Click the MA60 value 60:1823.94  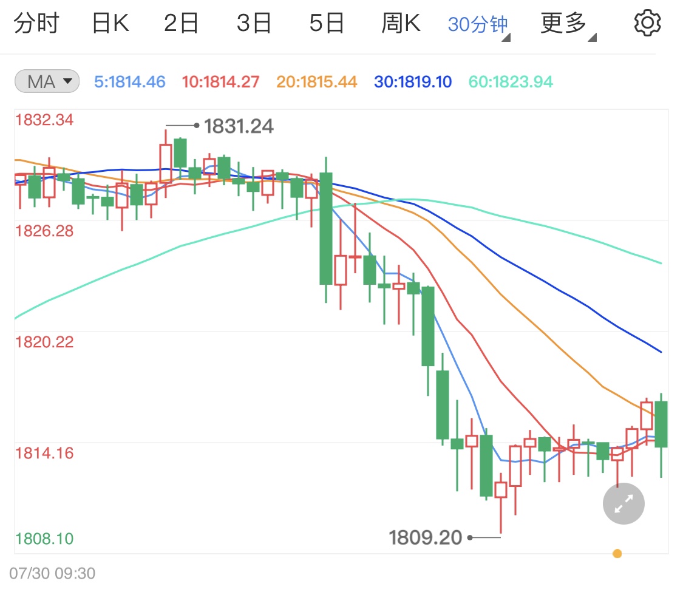[511, 82]
